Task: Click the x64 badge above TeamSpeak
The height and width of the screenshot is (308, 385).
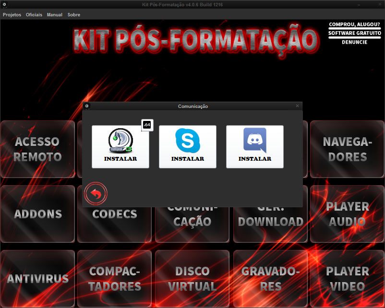Action: (x=147, y=125)
